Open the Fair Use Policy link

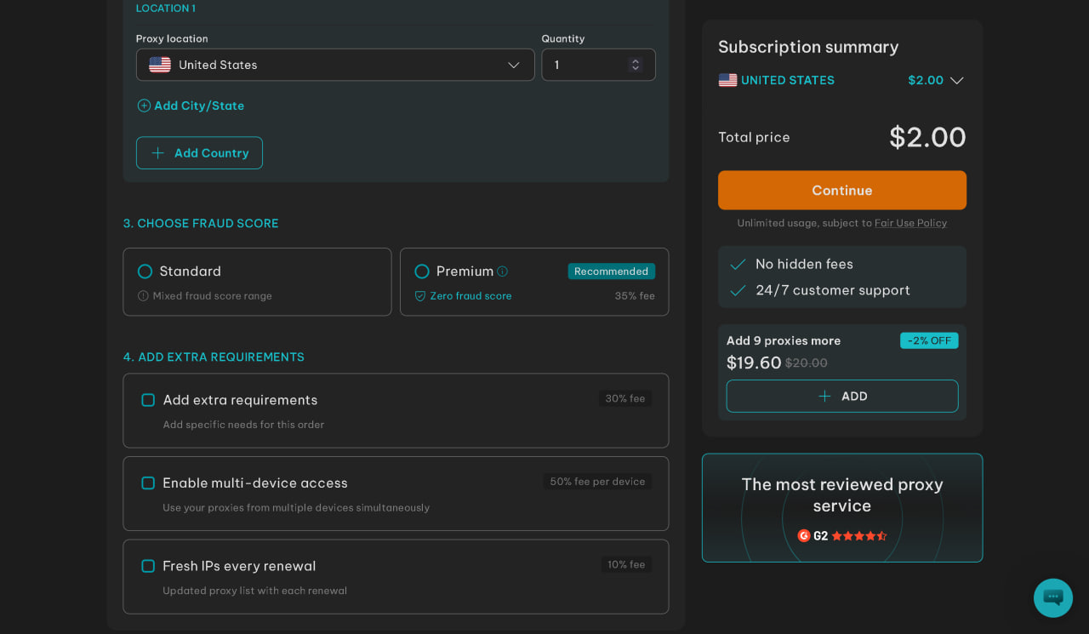(910, 223)
